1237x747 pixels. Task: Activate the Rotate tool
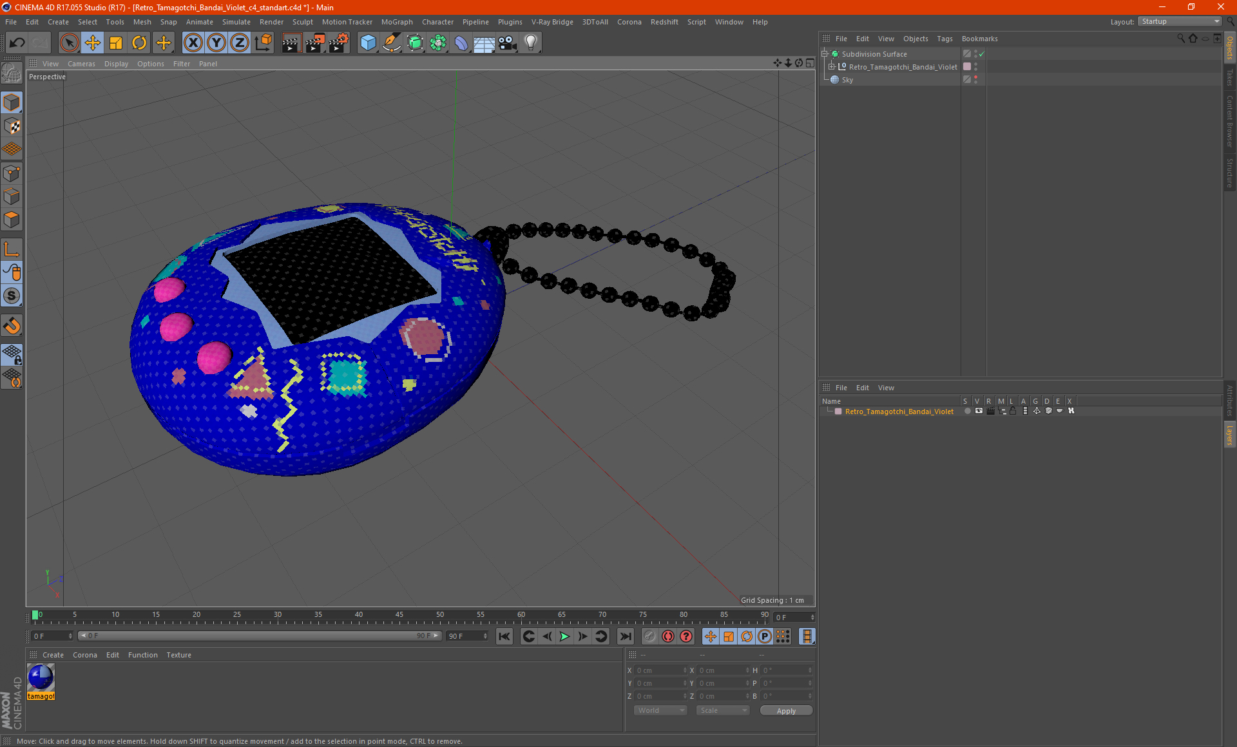pos(139,43)
